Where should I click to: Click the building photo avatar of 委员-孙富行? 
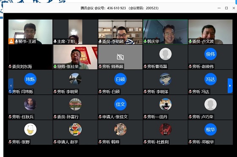click(75, 104)
